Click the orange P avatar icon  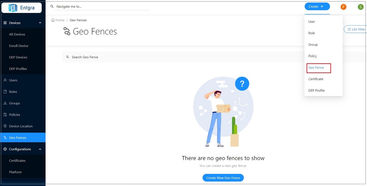(x=343, y=7)
